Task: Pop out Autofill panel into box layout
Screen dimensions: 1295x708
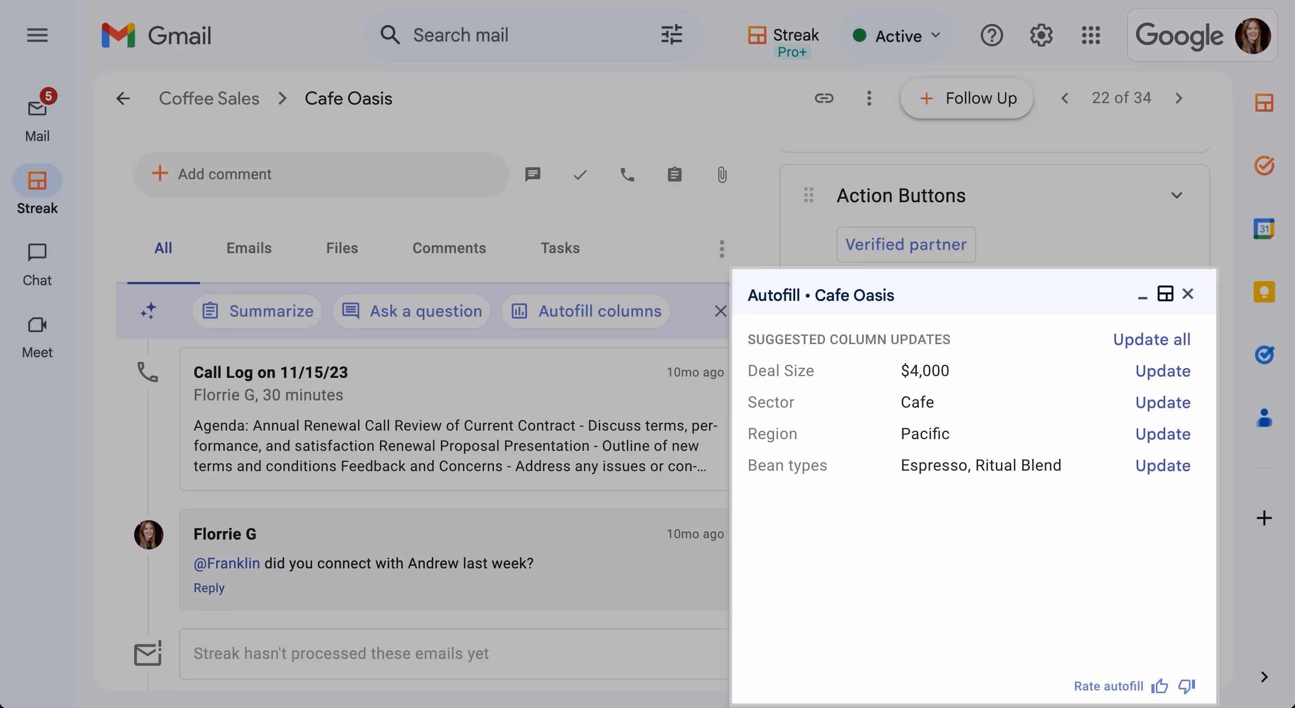Action: 1165,294
